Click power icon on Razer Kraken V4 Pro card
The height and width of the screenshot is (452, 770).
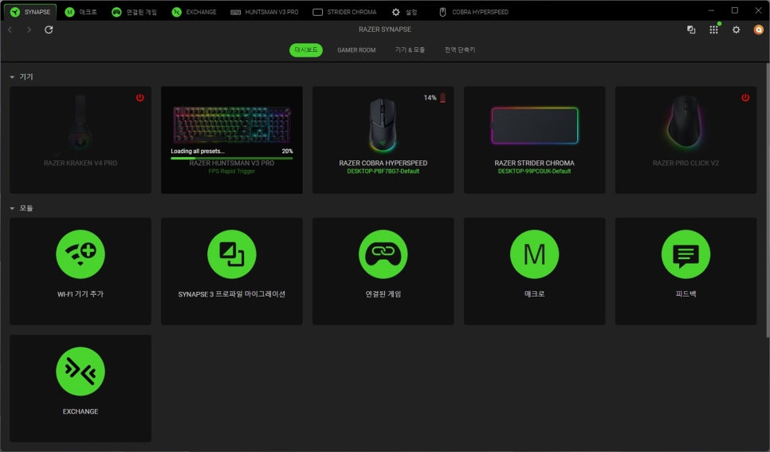[x=140, y=97]
